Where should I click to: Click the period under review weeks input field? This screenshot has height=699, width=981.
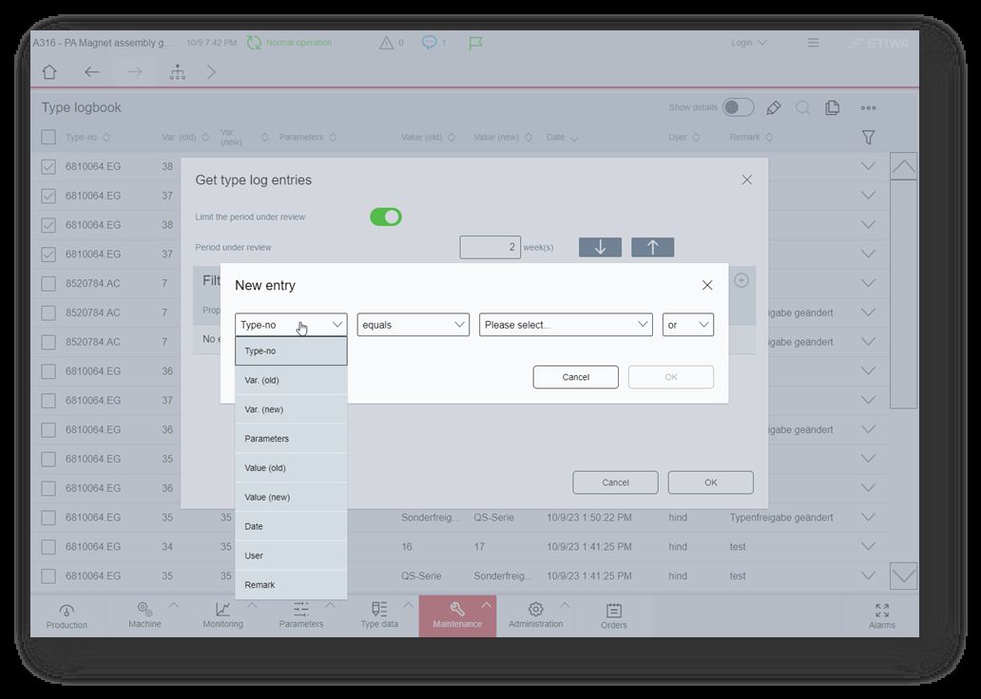point(490,248)
